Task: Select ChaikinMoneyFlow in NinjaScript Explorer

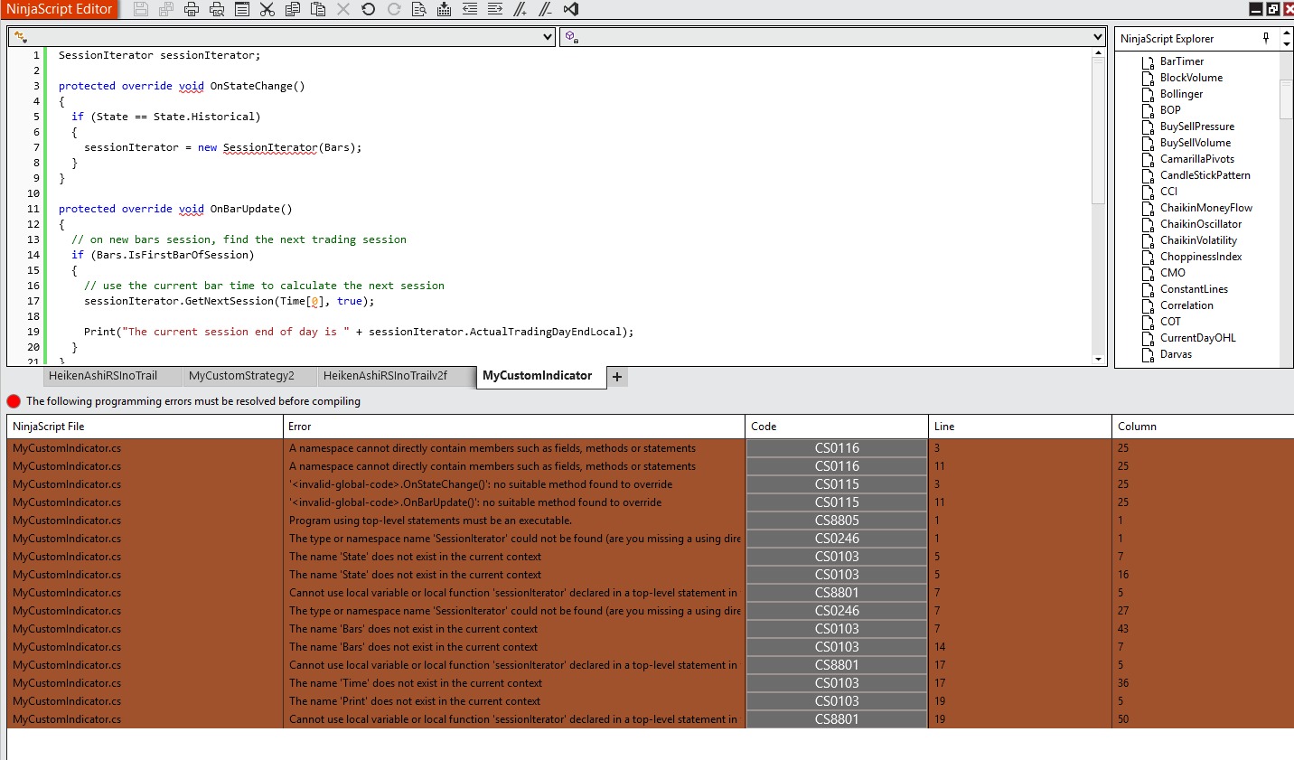Action: pyautogui.click(x=1205, y=208)
